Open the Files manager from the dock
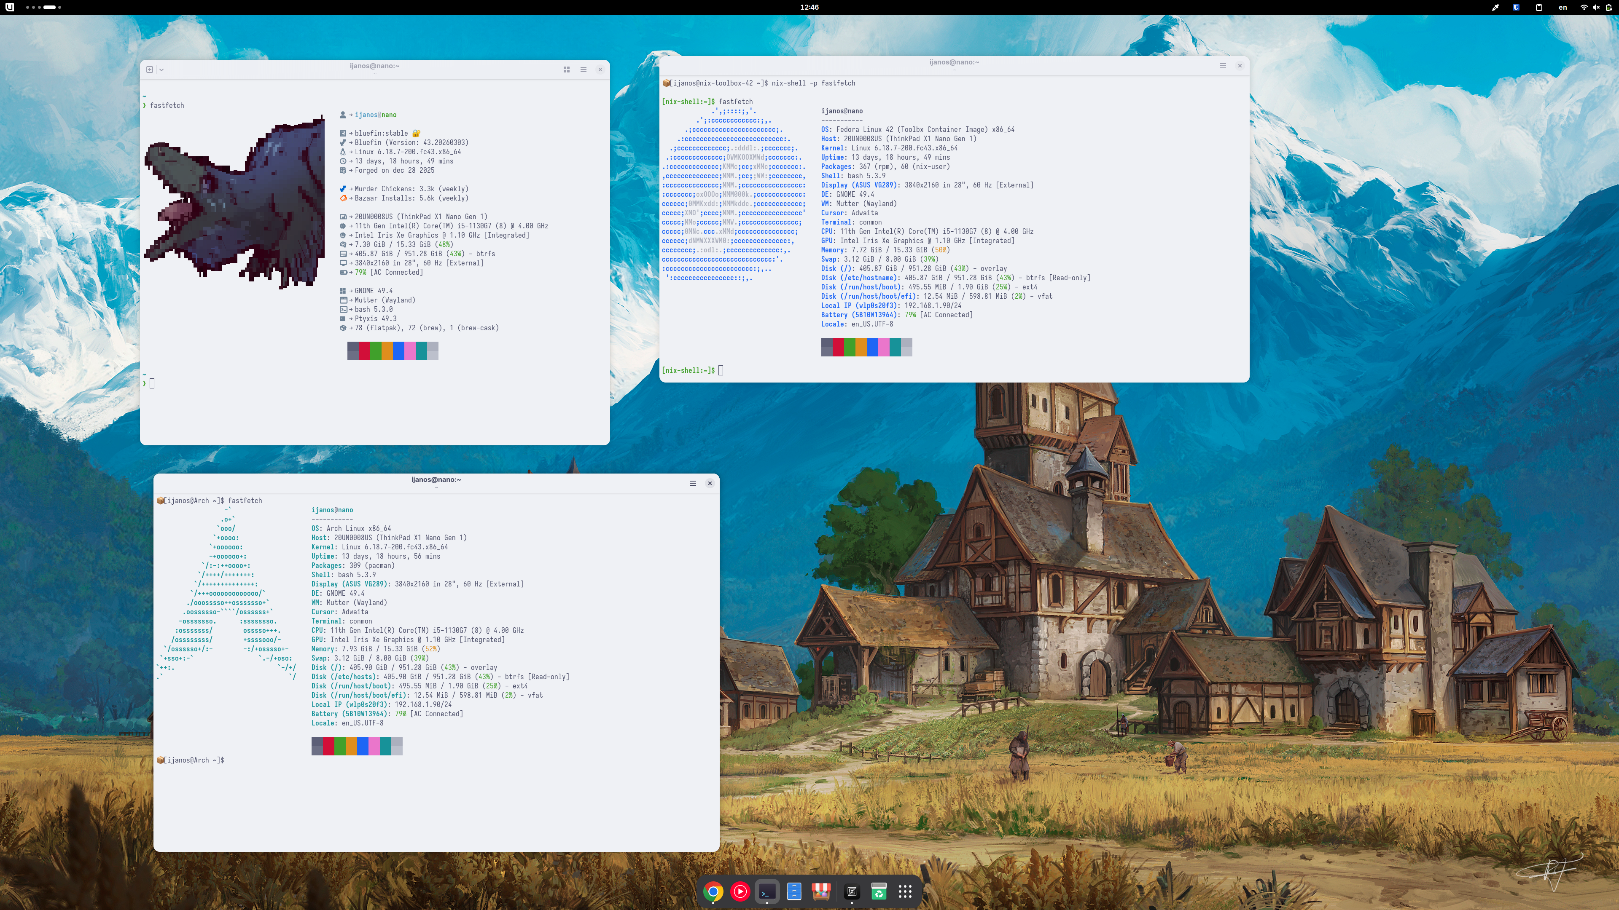1619x910 pixels. coord(794,891)
